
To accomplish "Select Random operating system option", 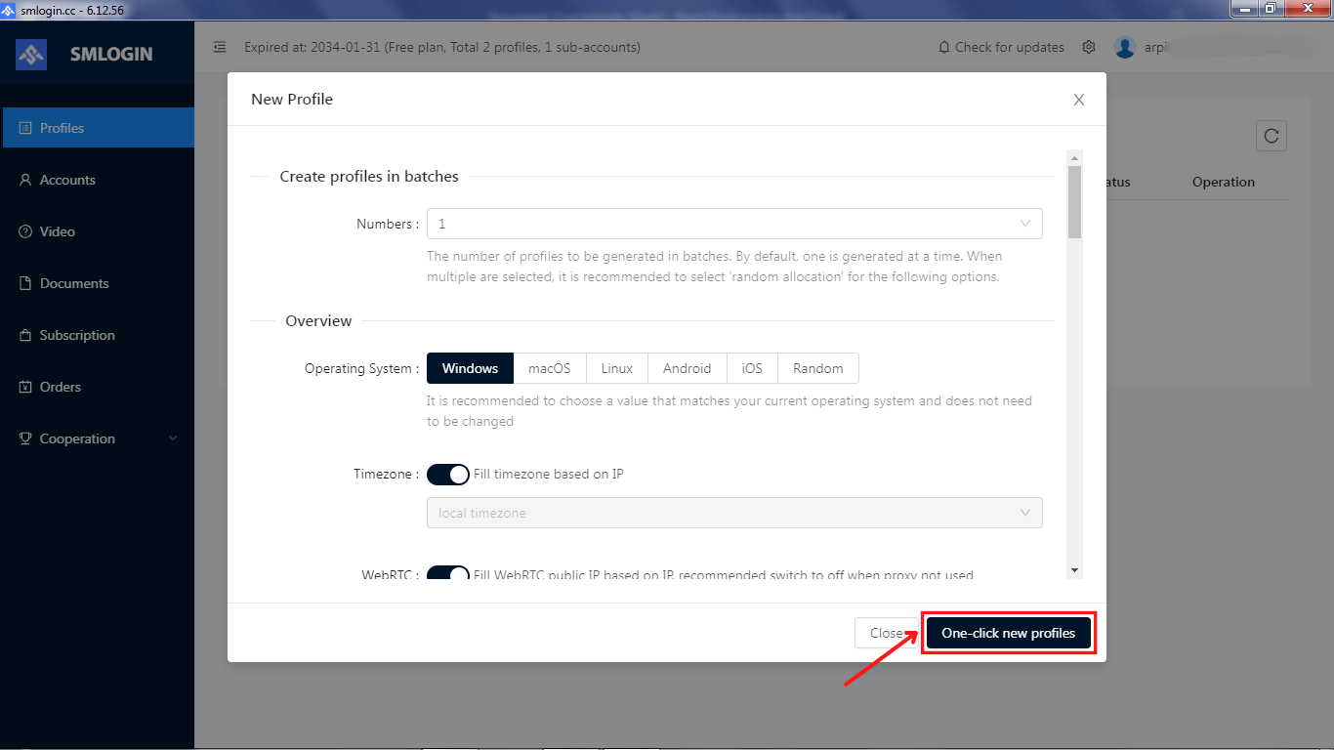I will coord(817,368).
